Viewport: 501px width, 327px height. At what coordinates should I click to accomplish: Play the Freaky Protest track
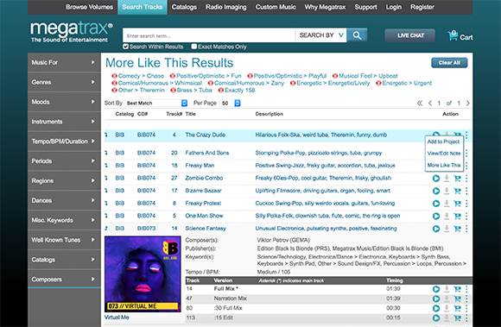click(436, 204)
